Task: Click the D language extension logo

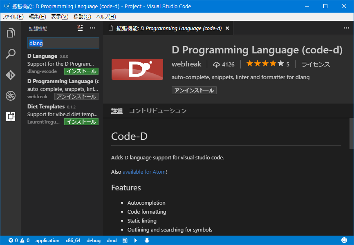Action: [x=137, y=69]
